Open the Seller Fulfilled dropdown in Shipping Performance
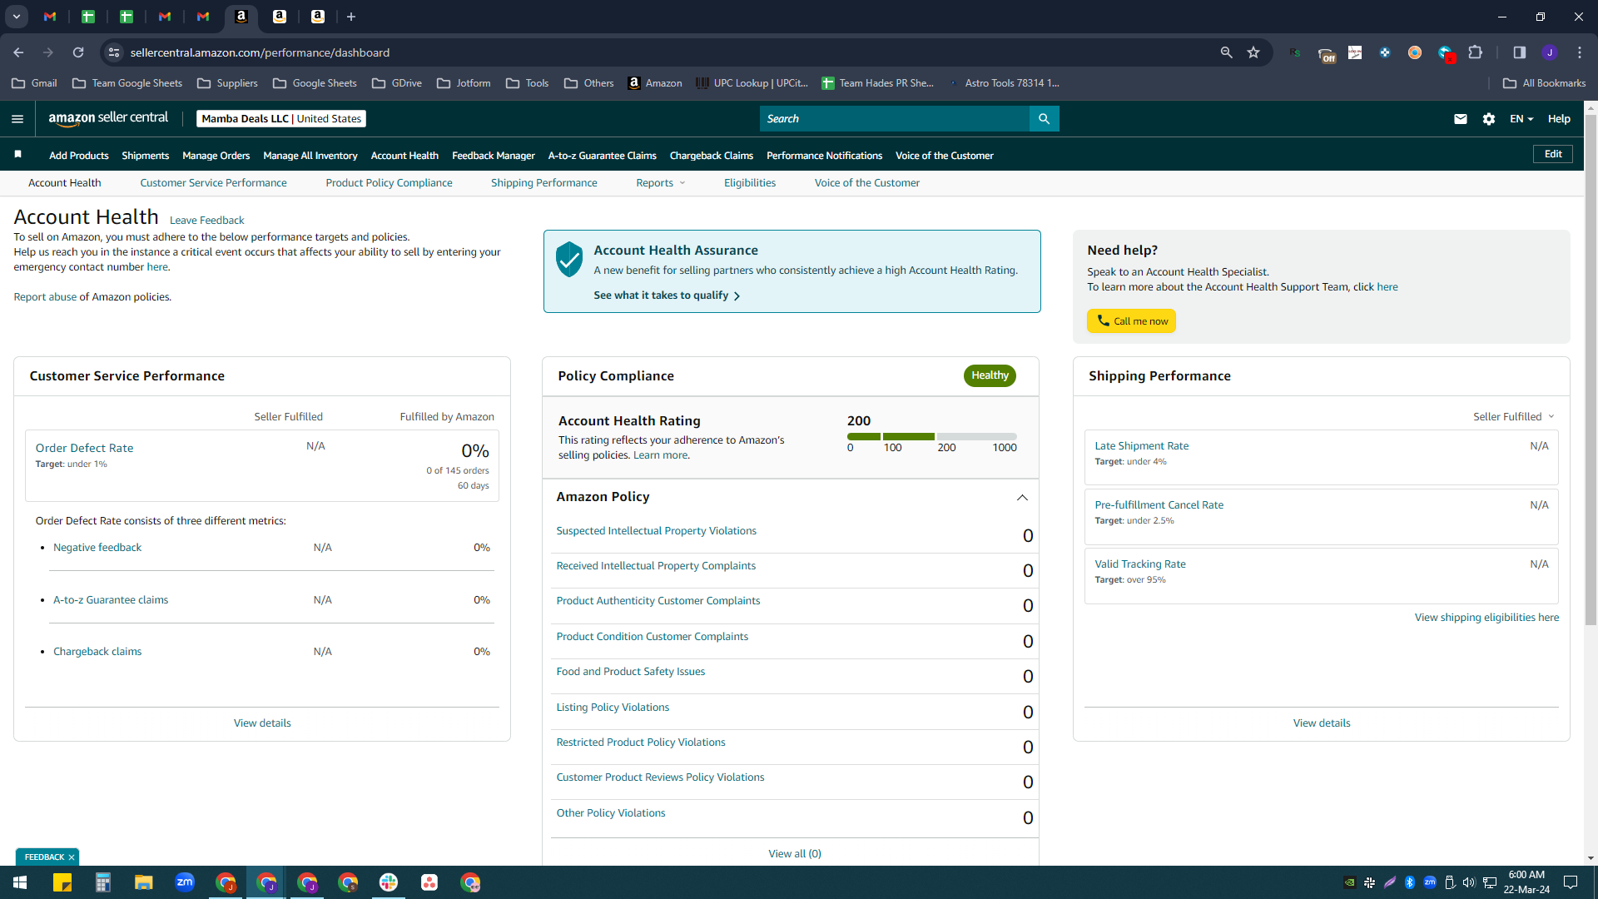Viewport: 1598px width, 899px height. [1513, 416]
